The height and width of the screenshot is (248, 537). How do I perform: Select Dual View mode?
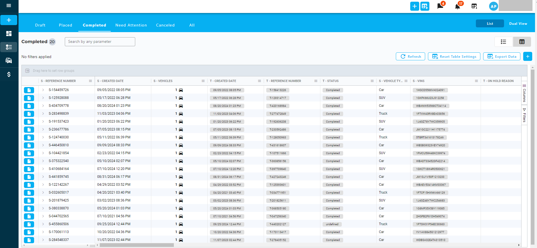[x=518, y=23]
